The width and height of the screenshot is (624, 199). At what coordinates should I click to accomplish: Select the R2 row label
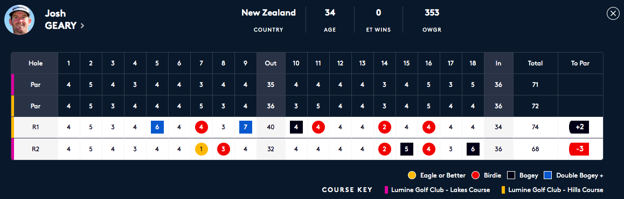[36, 149]
